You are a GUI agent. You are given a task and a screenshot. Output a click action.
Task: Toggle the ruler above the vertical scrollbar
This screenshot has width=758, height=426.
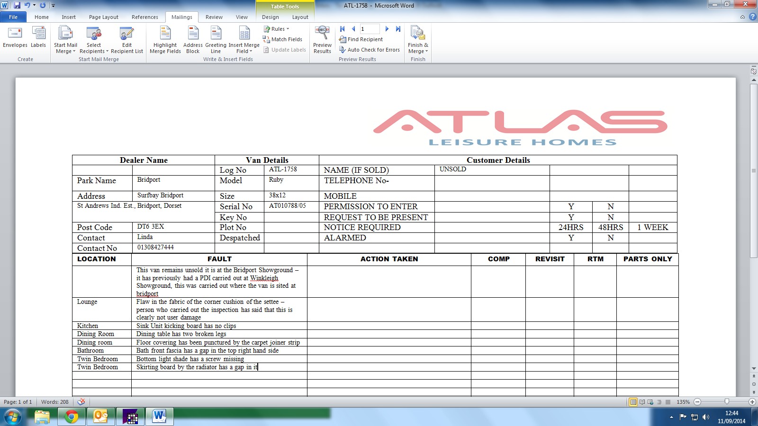click(754, 71)
